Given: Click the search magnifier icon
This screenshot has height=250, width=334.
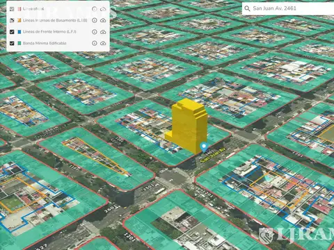Looking at the screenshot, I should [x=247, y=8].
